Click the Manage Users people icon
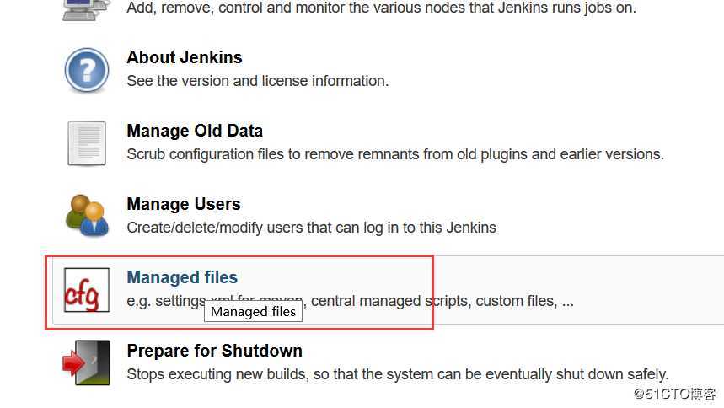This screenshot has width=724, height=408. point(87,216)
